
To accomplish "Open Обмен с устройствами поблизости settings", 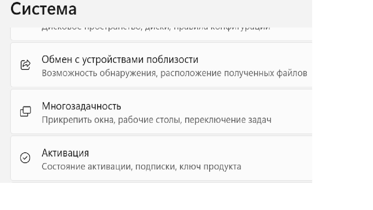I will tap(161, 65).
